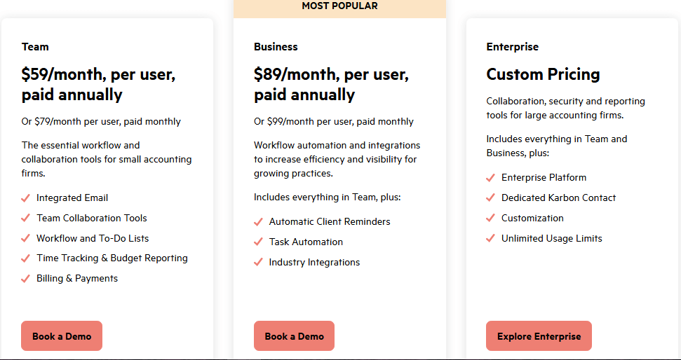Screen dimensions: 681x360
Task: Book a Demo for the Team plan
Action: tap(62, 336)
